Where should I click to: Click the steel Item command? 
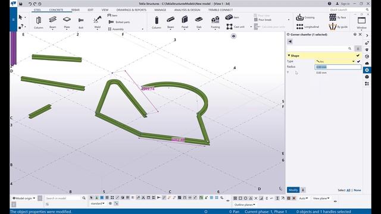pyautogui.click(x=113, y=15)
